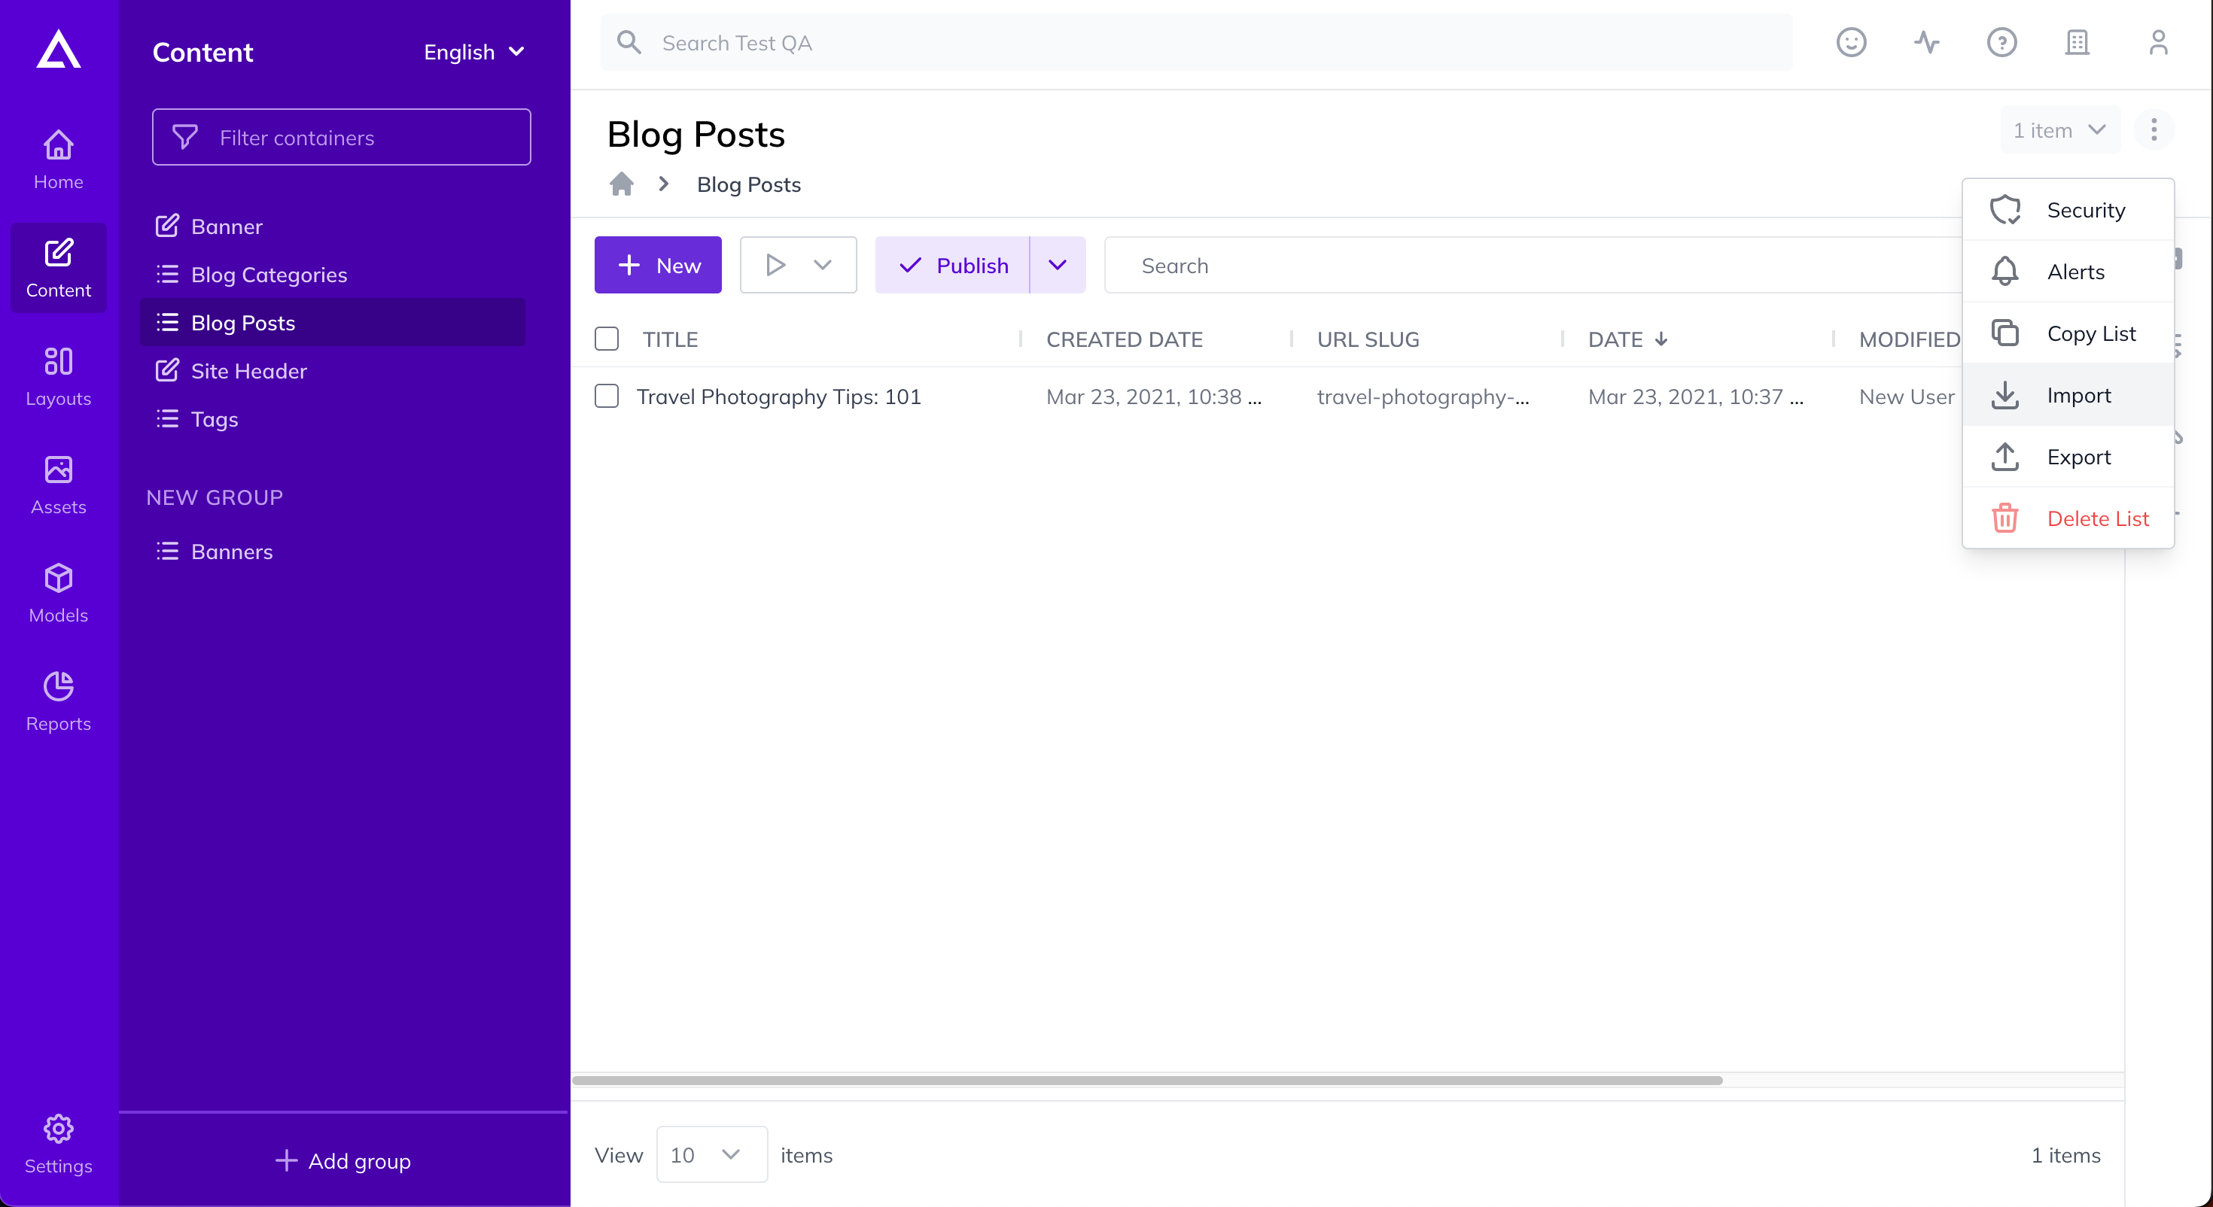
Task: Open the Site Header container
Action: [333, 370]
